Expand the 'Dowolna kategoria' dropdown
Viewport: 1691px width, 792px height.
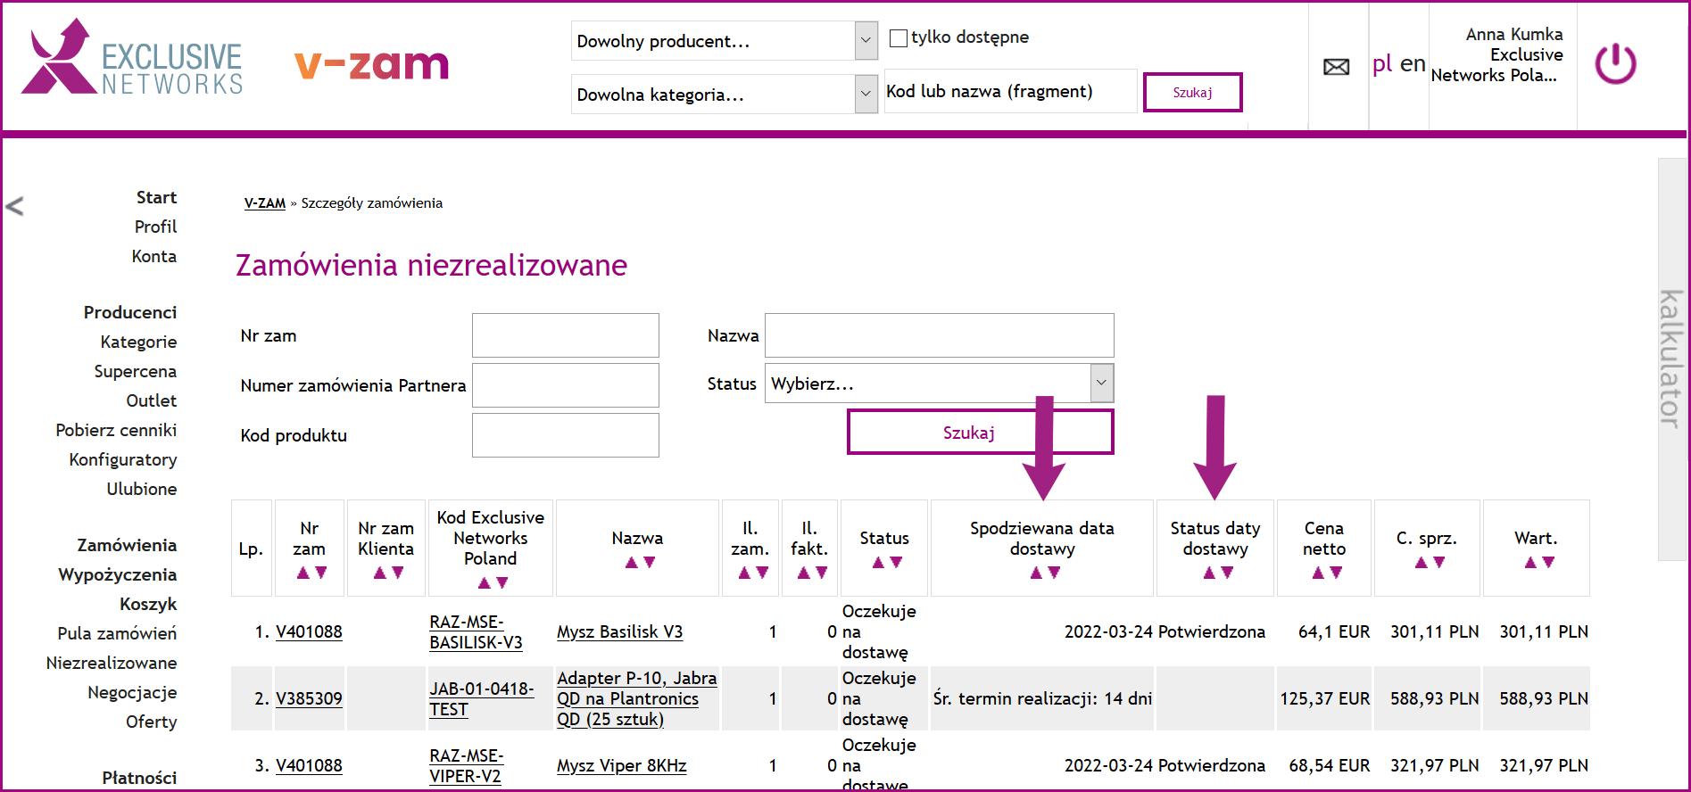[724, 95]
